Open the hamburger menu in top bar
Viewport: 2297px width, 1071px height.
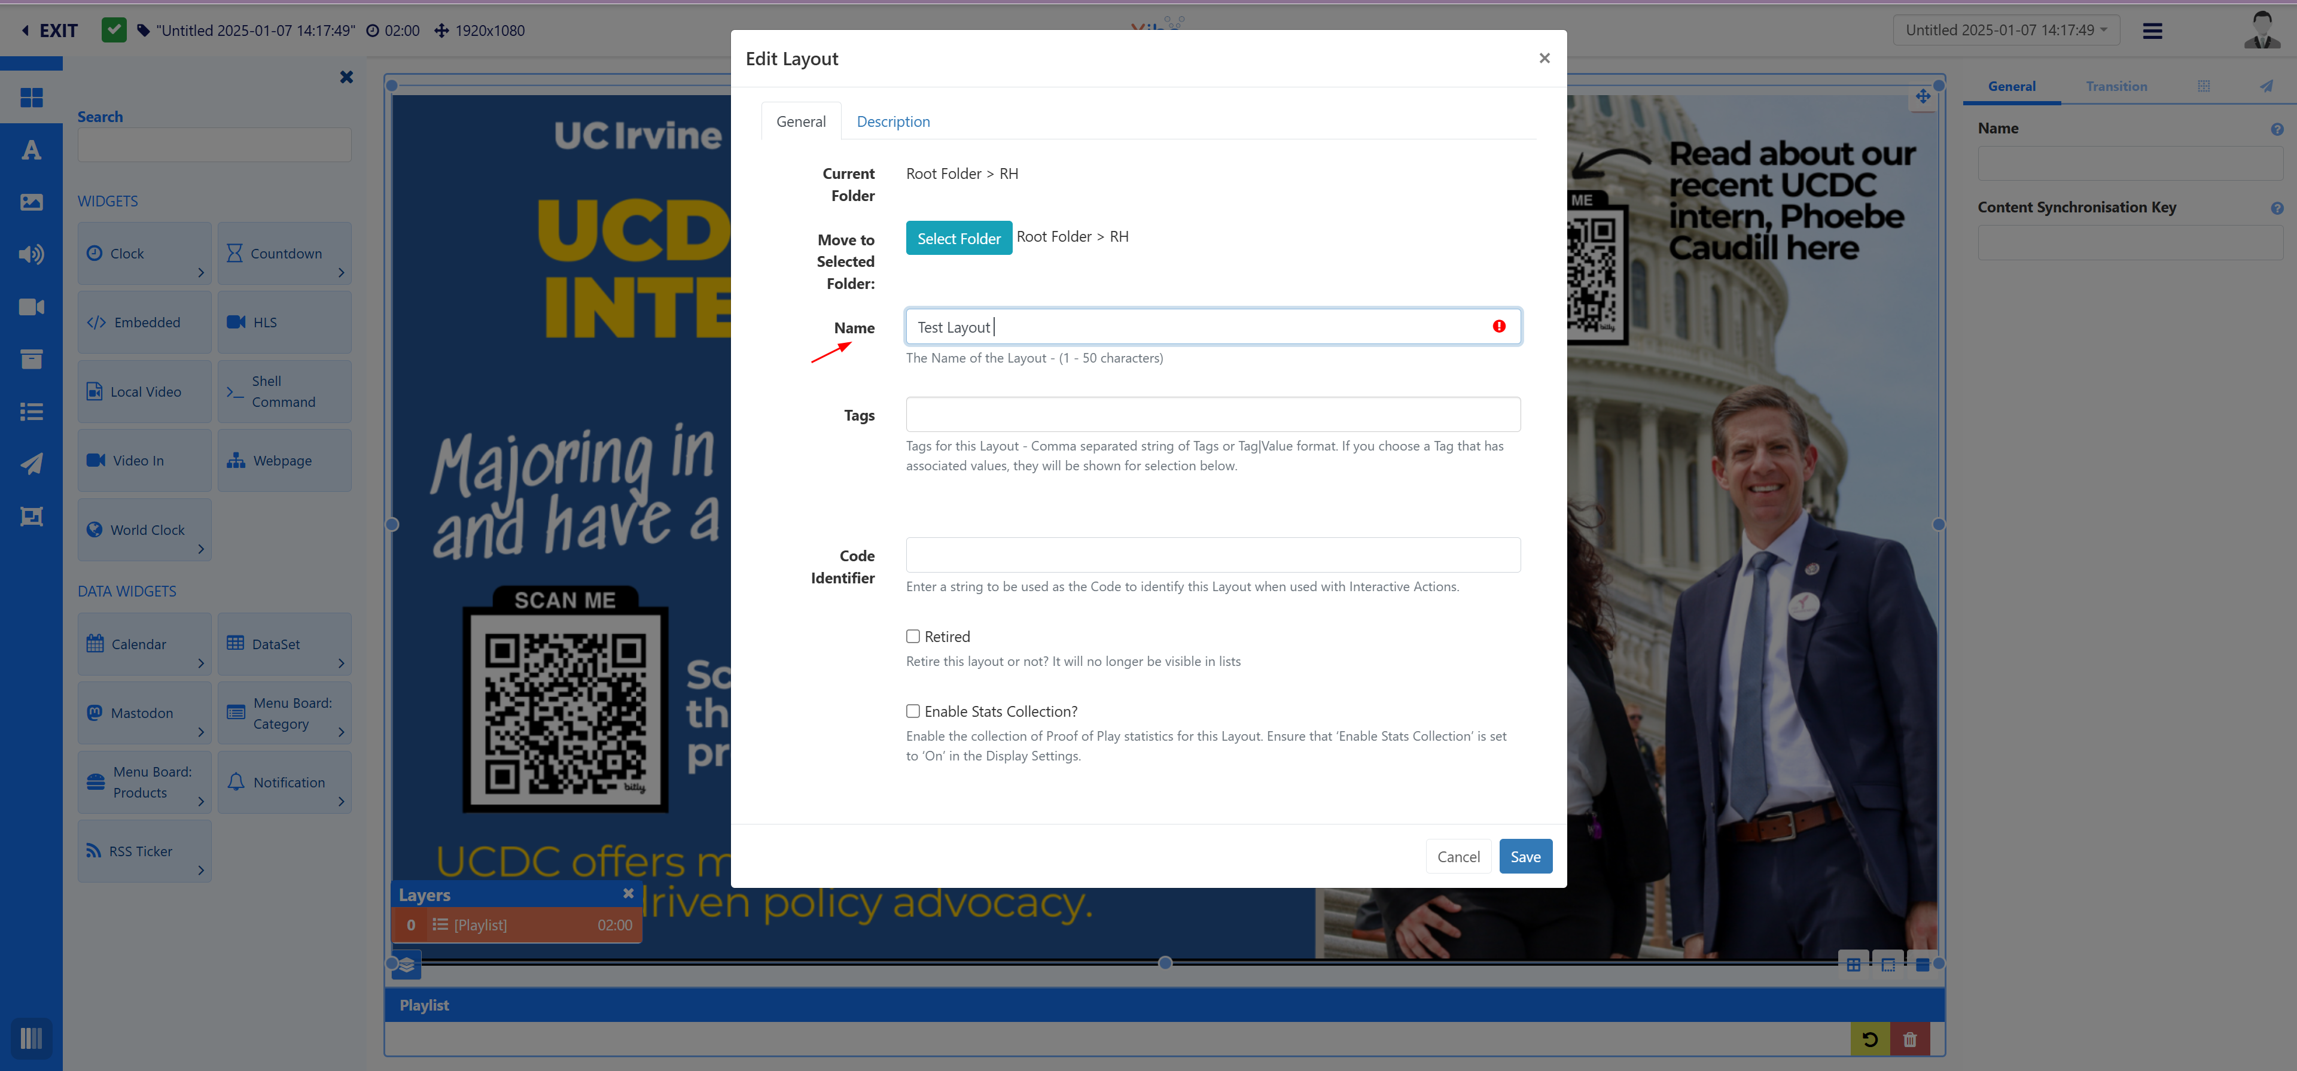(2152, 31)
